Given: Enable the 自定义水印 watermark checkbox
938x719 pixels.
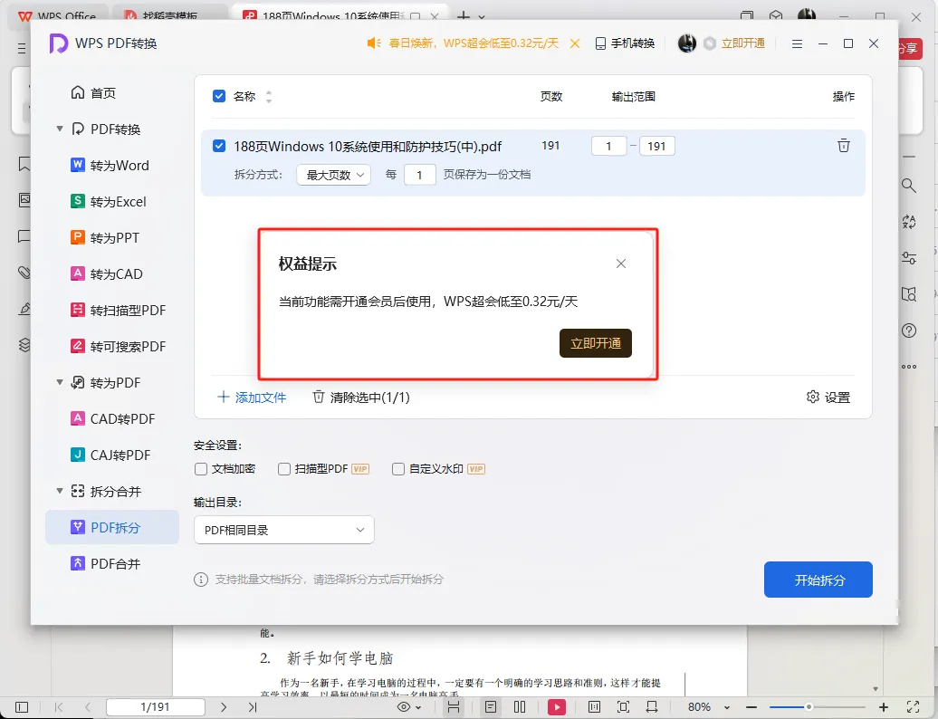Looking at the screenshot, I should pyautogui.click(x=397, y=469).
